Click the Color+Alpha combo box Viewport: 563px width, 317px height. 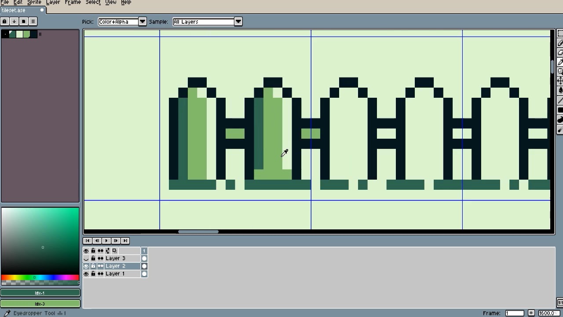coord(118,22)
